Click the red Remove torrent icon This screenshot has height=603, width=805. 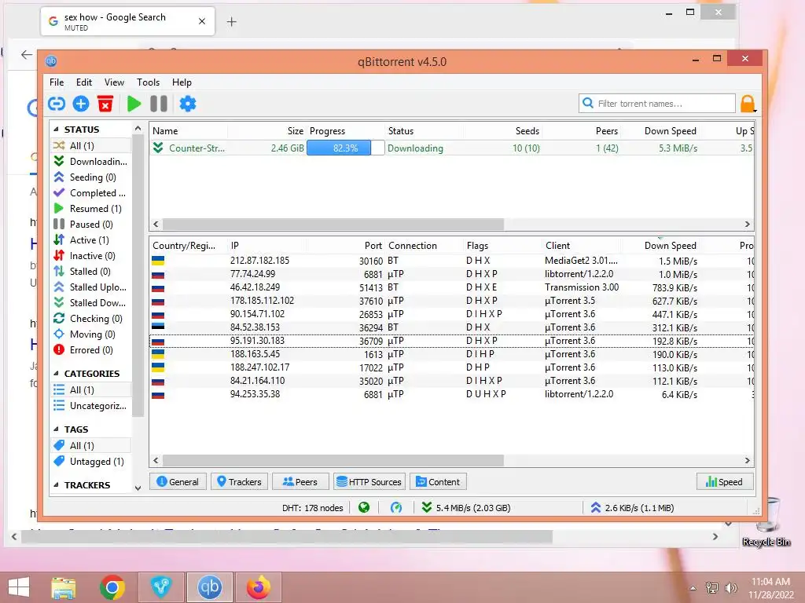(x=105, y=104)
